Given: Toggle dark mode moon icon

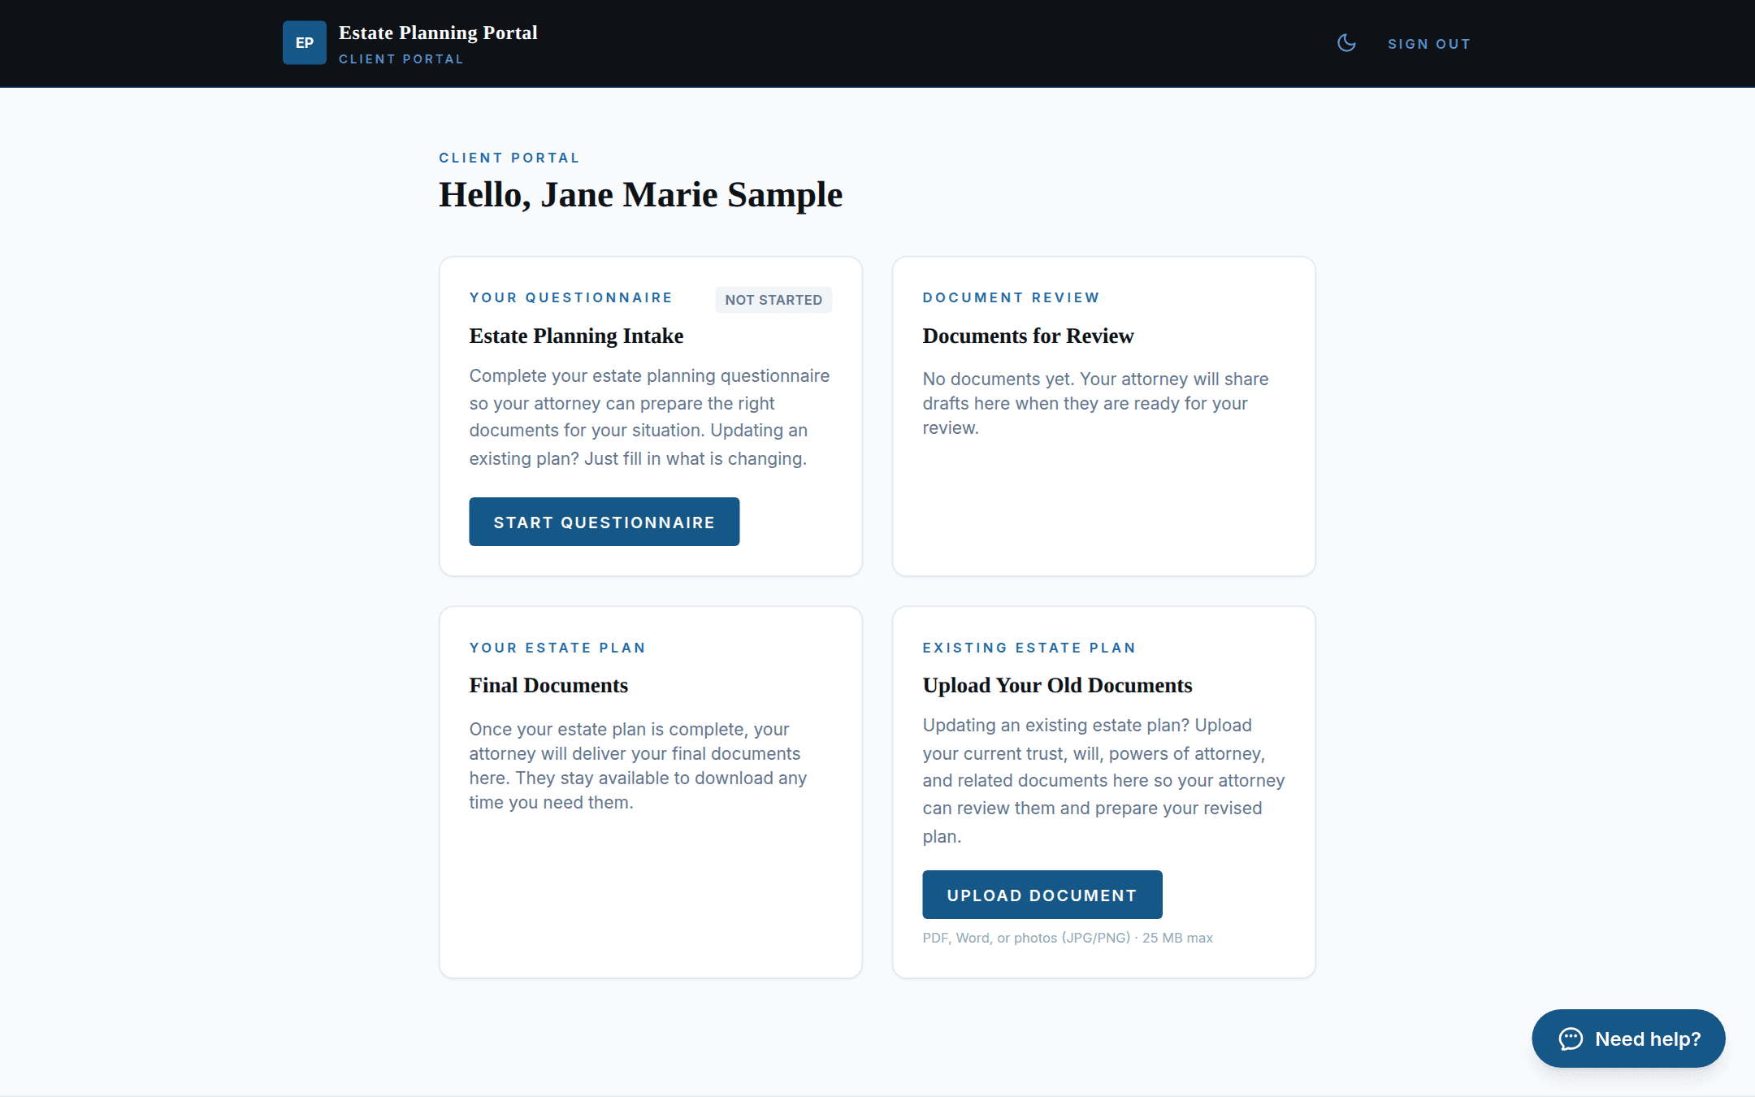Looking at the screenshot, I should tap(1346, 43).
